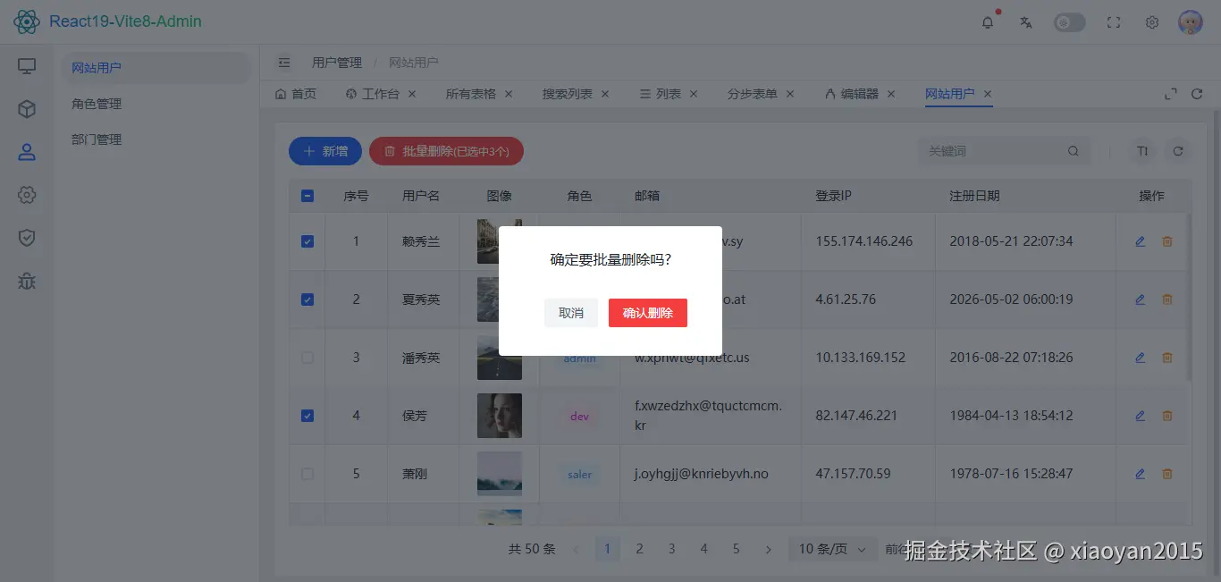1221x582 pixels.
Task: Uncheck the checkbox for row 1
Action: pyautogui.click(x=307, y=241)
